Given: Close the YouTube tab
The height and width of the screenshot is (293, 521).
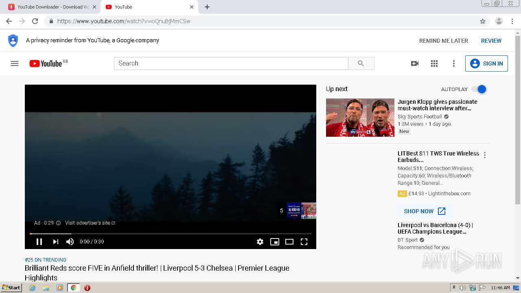Looking at the screenshot, I should pos(191,7).
